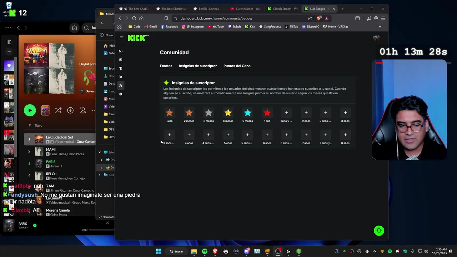Open Liked Songs in Spotify sidebar
Screen dimensions: 457x257
tap(9, 66)
